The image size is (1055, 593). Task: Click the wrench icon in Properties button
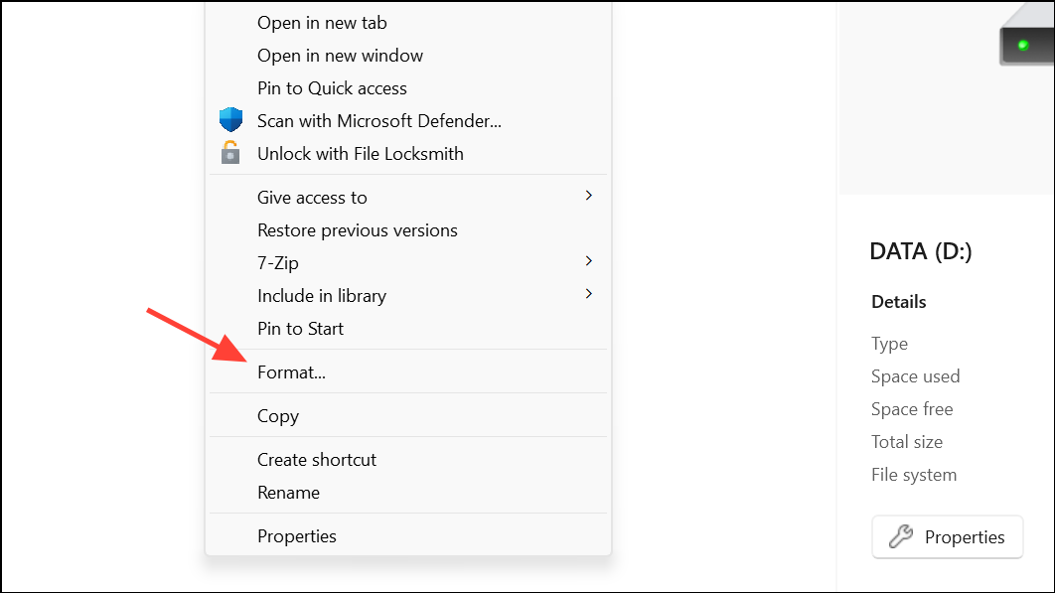(x=900, y=536)
